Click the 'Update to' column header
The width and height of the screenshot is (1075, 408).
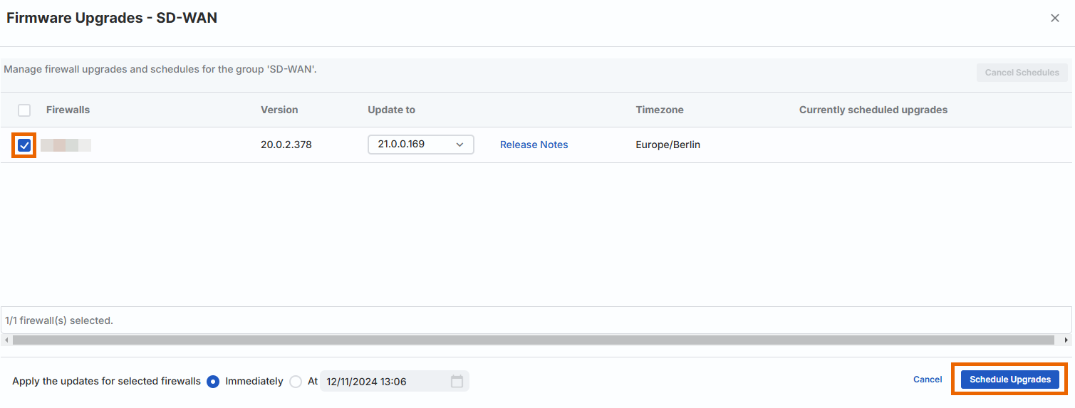391,110
